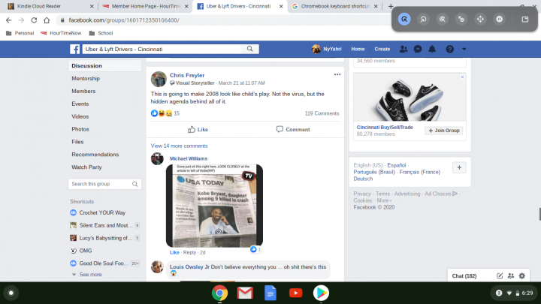Open Messenger icon in header
This screenshot has height=304, width=541.
pos(418,49)
